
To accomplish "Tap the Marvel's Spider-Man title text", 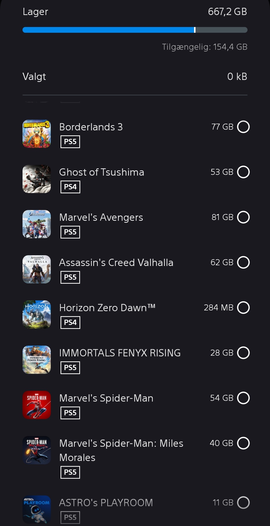I will [x=106, y=398].
